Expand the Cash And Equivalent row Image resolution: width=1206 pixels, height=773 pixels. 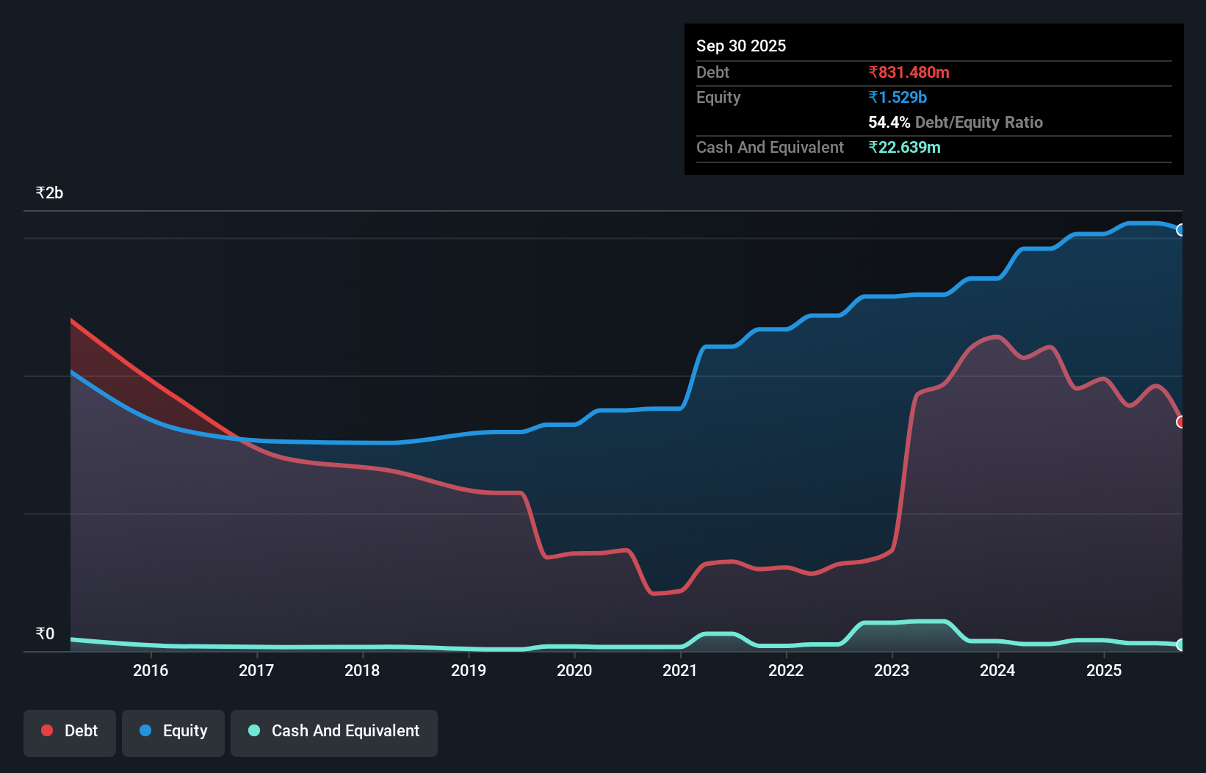tap(769, 147)
